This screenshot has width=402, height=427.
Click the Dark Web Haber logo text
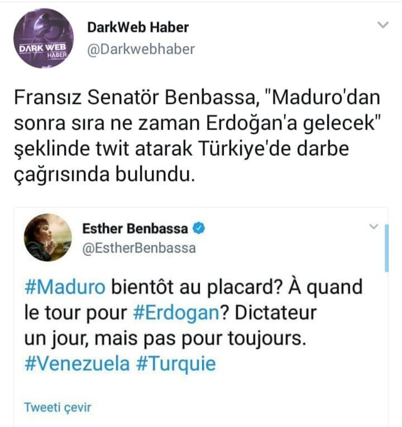tap(43, 50)
